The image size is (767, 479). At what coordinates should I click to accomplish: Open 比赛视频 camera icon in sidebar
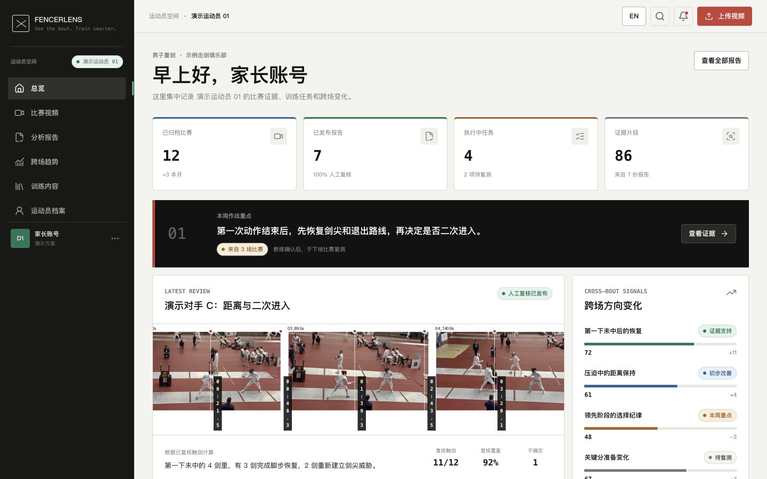tap(20, 113)
